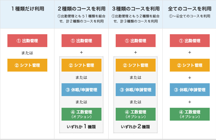Screen dimensions: 216x140
Task: Click 工数管理 box in 全てのコース column
Action: tap(190, 114)
